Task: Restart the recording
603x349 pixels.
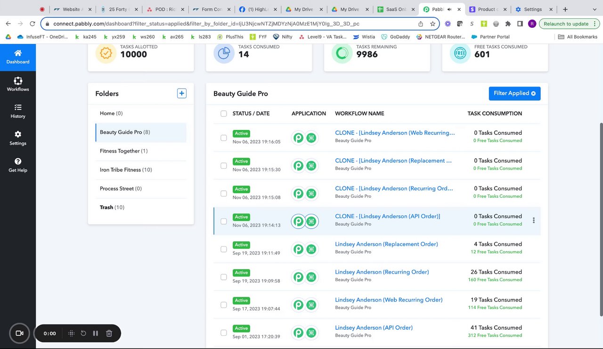Action: tap(83, 333)
